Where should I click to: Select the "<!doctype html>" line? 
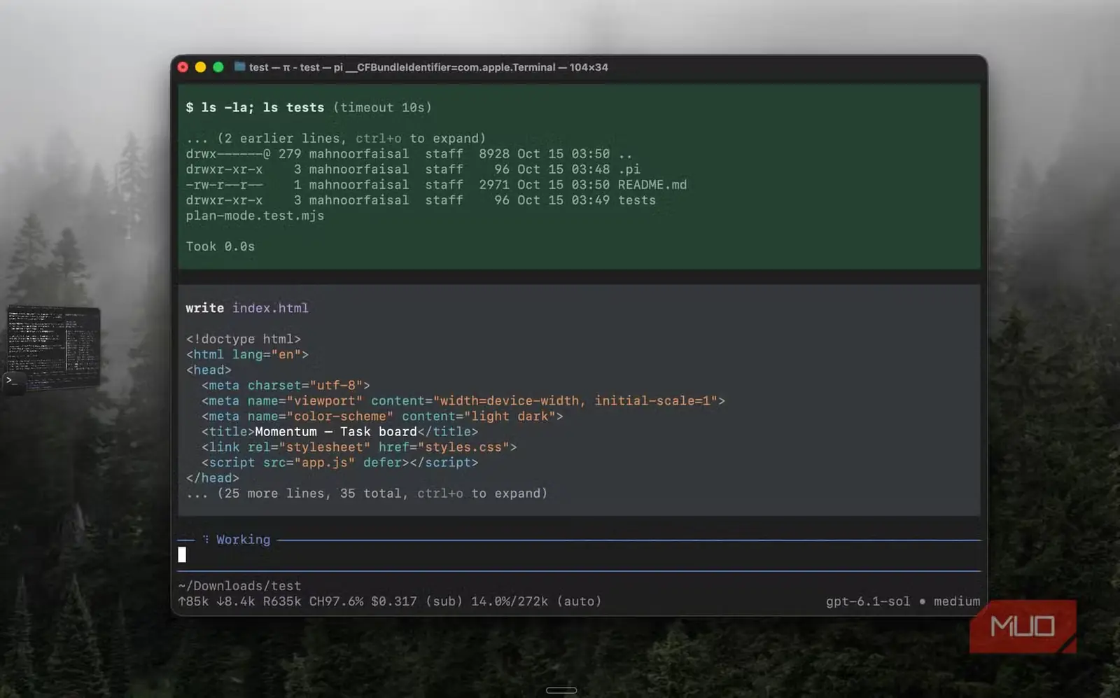[244, 339]
